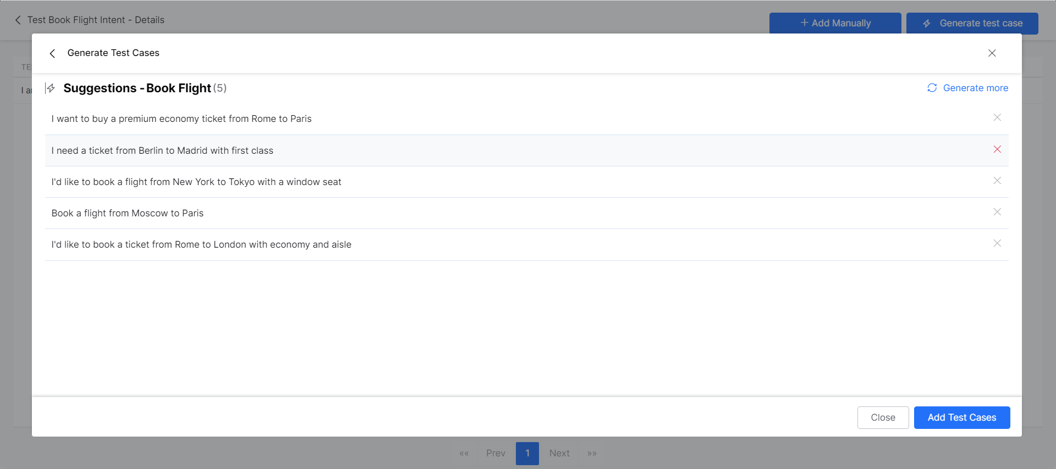Delete the Rome to London suggestion
The width and height of the screenshot is (1056, 469).
(x=997, y=243)
